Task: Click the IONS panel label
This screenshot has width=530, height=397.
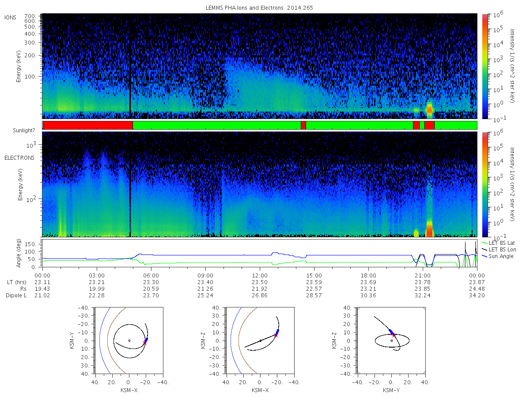Action: (x=11, y=18)
